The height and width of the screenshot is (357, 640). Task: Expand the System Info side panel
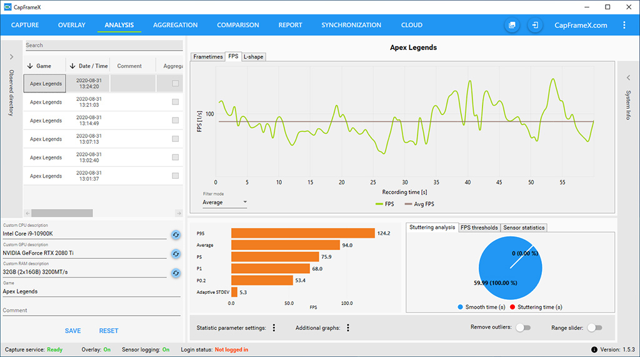[628, 77]
